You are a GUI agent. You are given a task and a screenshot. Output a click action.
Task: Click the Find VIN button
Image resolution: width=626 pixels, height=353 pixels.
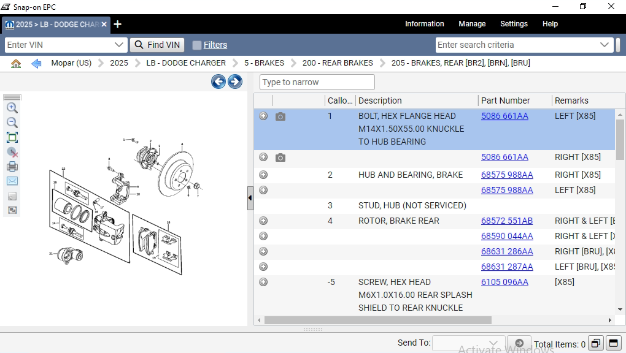point(157,45)
